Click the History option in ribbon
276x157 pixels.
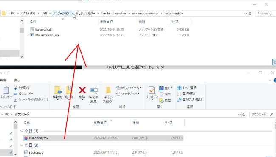165,100
